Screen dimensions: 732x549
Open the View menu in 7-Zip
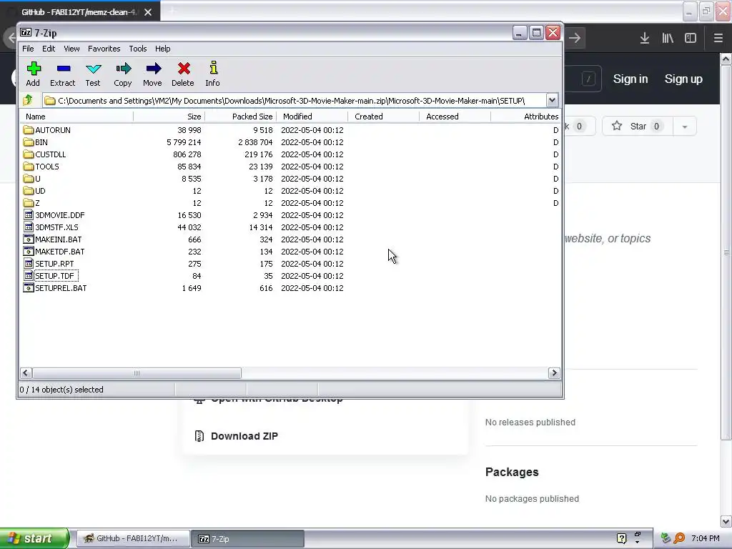click(x=71, y=49)
